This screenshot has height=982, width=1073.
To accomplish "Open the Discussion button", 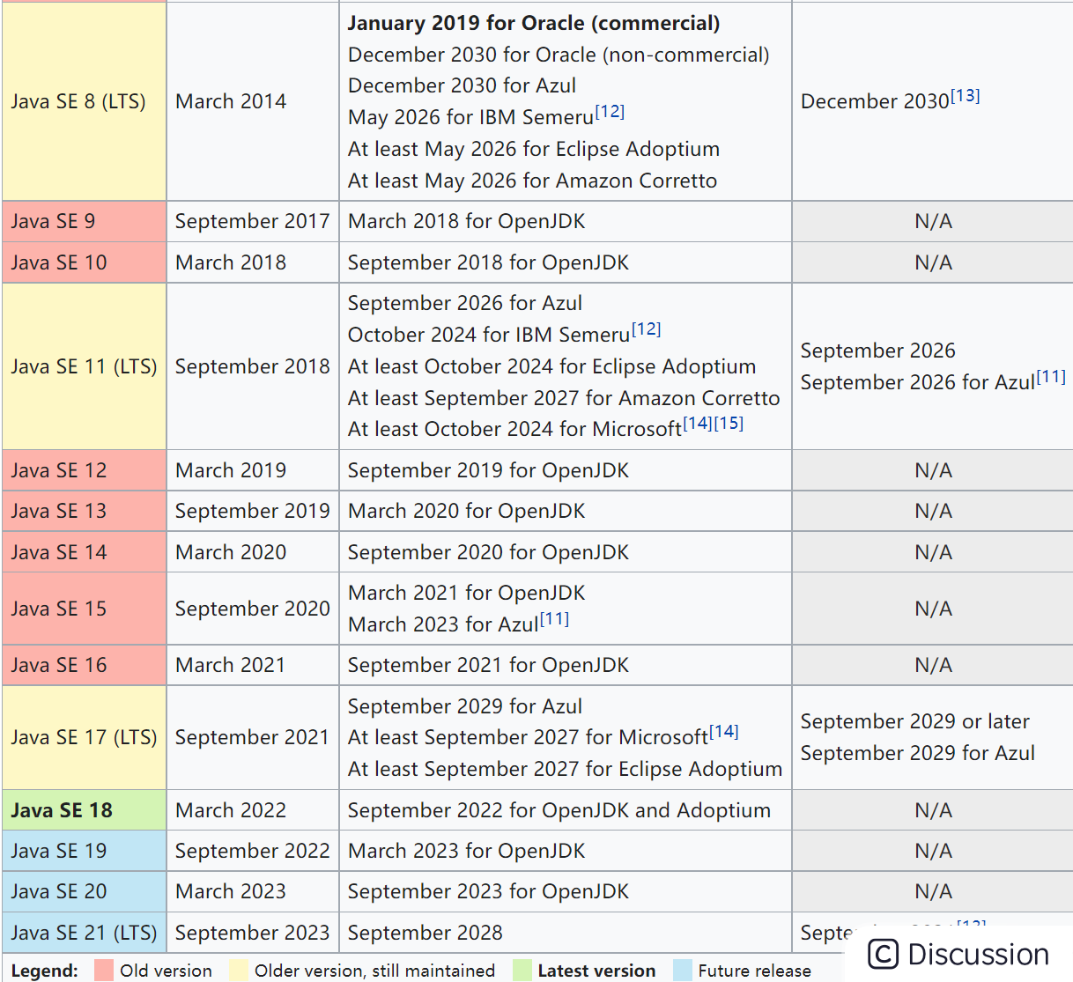I will click(x=958, y=954).
